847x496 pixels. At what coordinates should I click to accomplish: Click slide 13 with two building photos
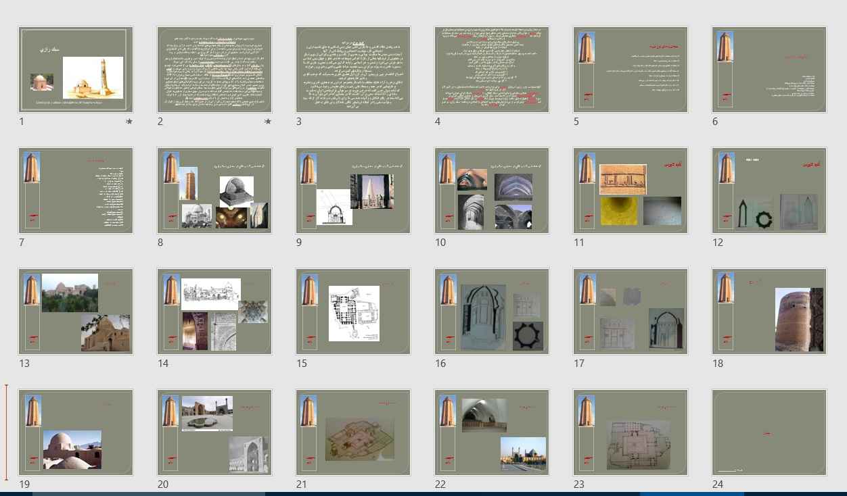[76, 312]
